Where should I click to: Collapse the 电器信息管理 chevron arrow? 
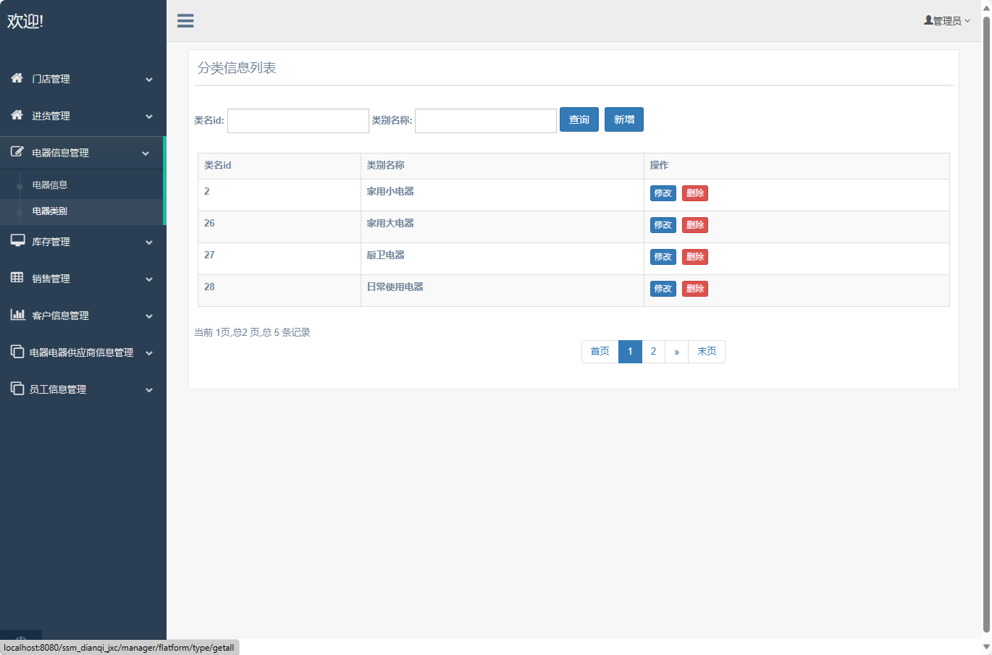146,153
